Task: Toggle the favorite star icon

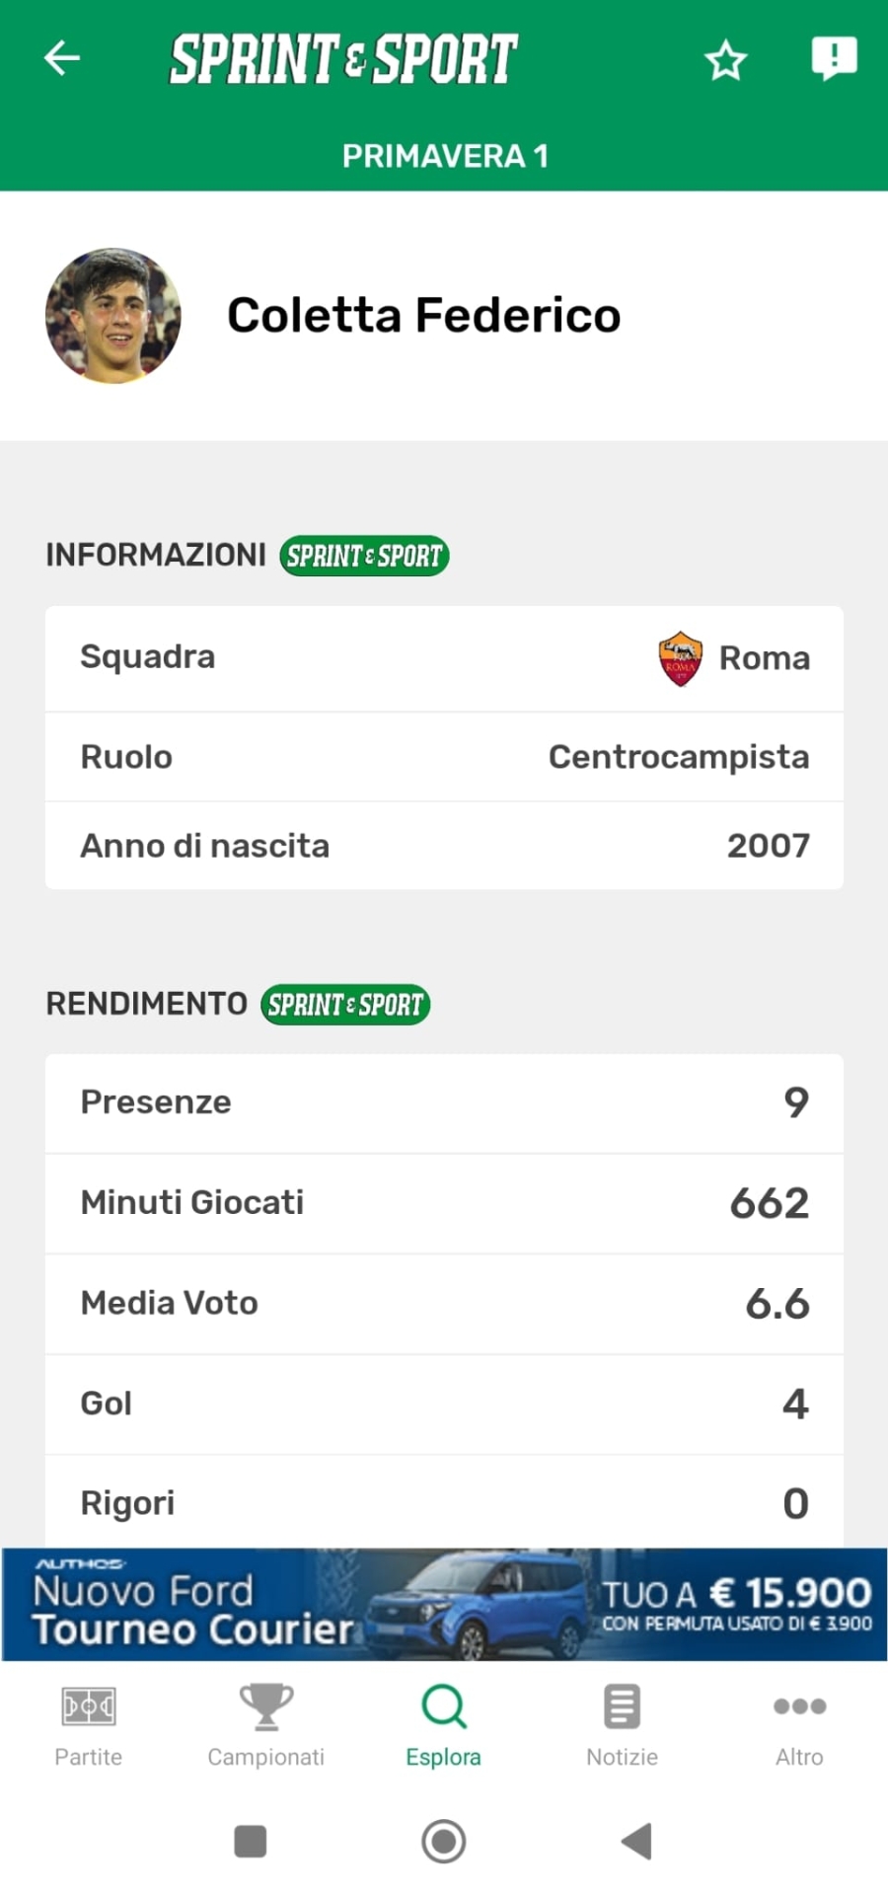Action: coord(725,61)
